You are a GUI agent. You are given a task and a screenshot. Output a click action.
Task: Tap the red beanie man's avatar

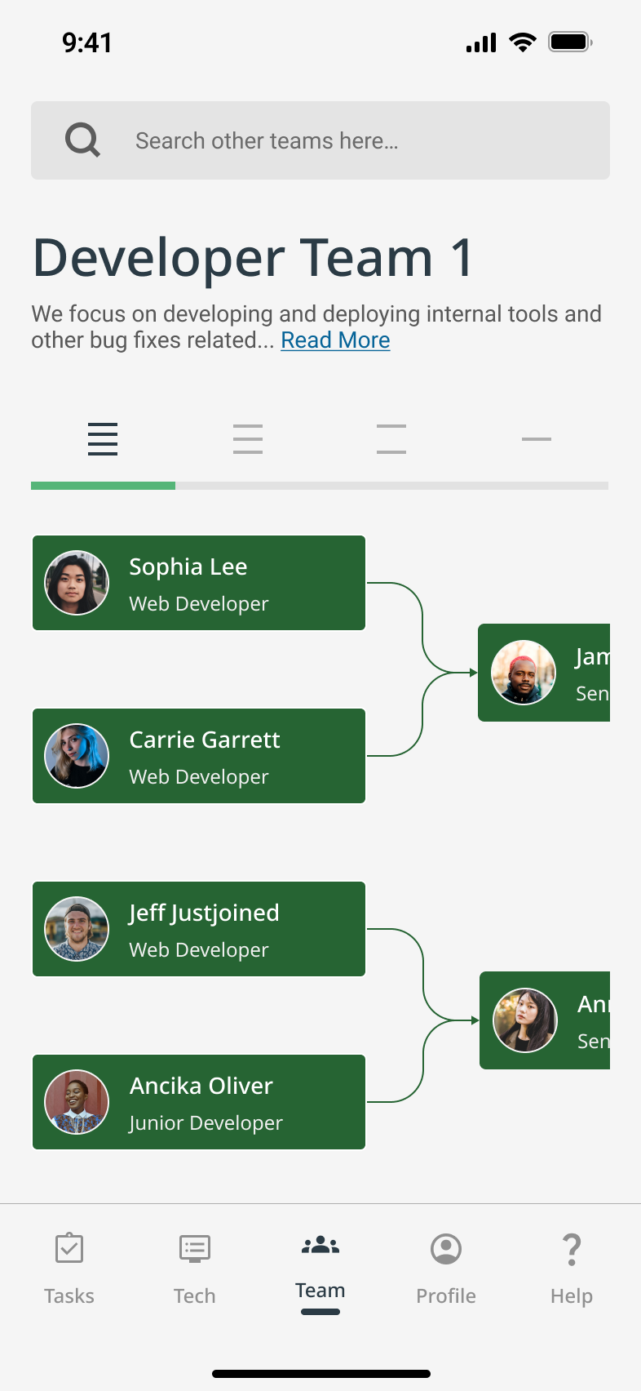pyautogui.click(x=524, y=673)
